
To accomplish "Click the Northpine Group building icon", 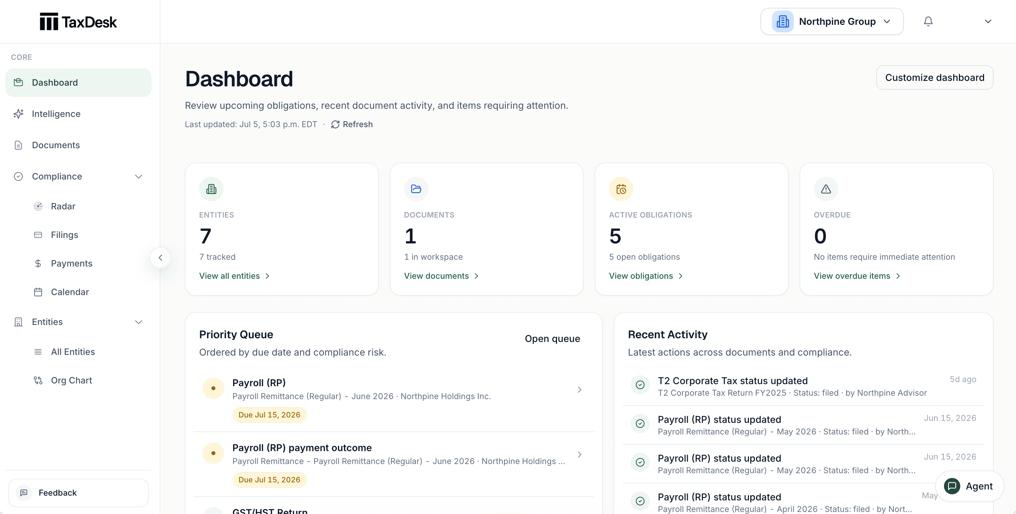I will (783, 21).
